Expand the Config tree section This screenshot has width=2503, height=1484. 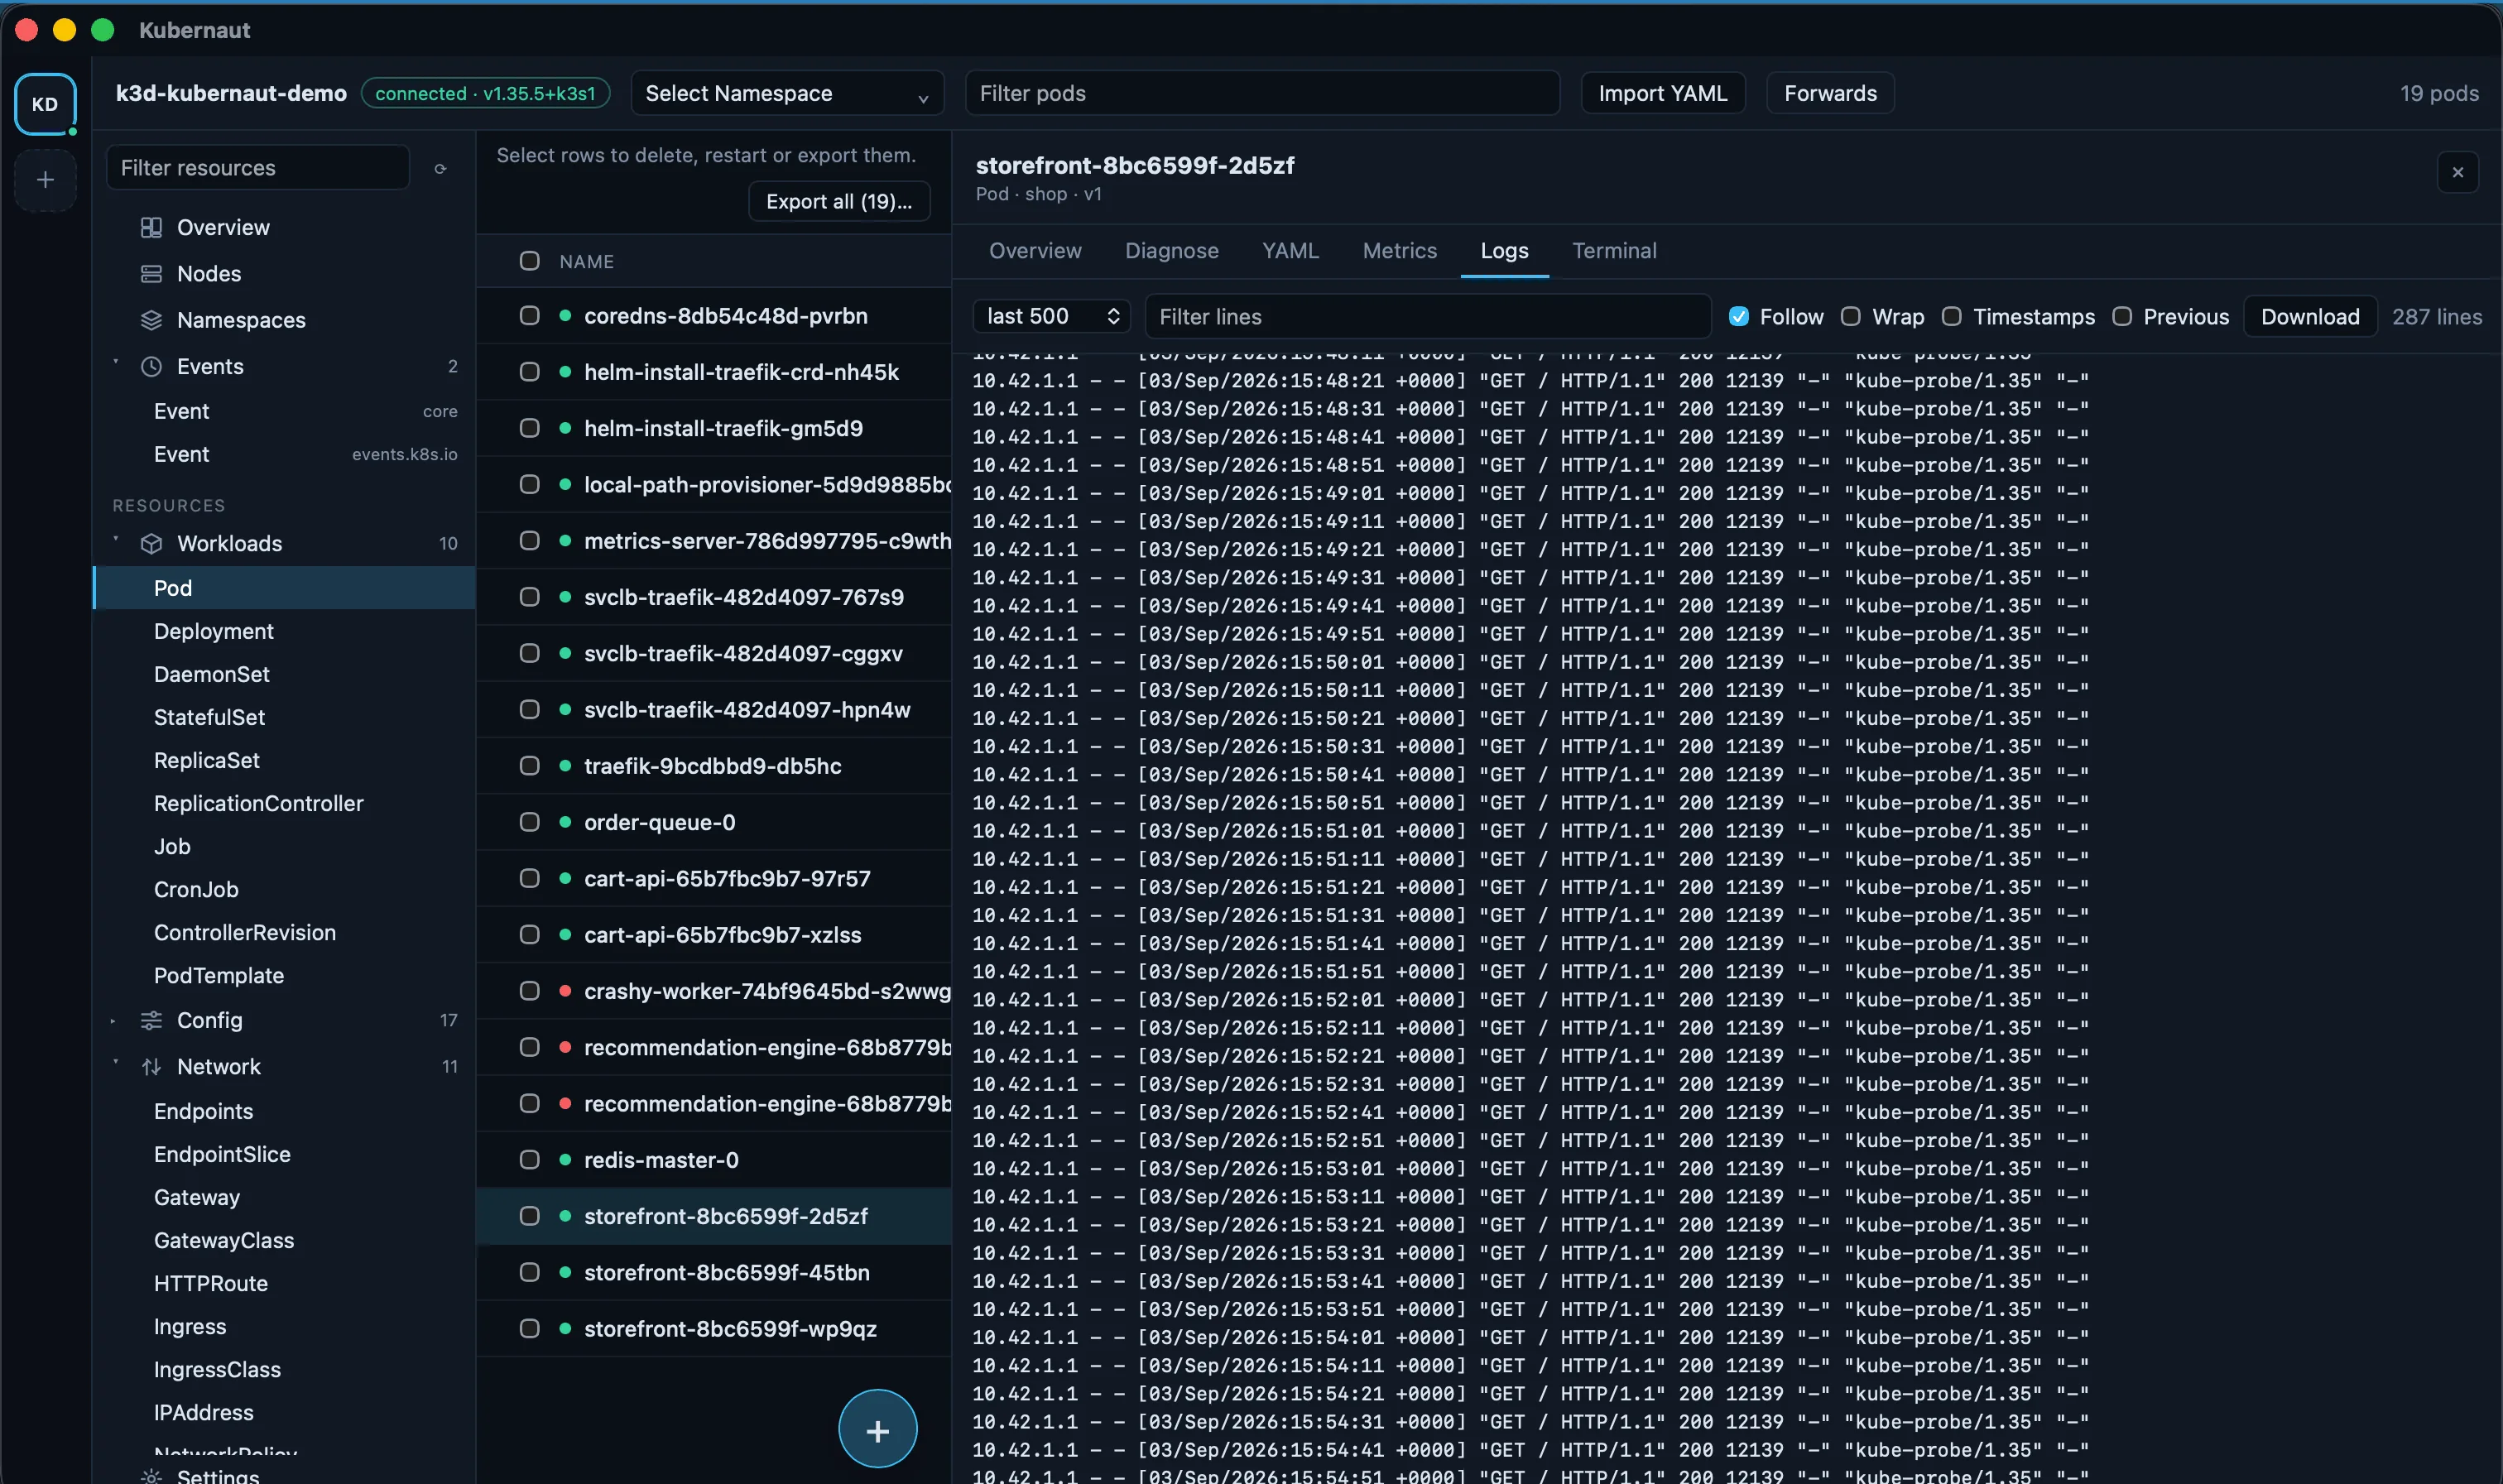click(x=113, y=1021)
